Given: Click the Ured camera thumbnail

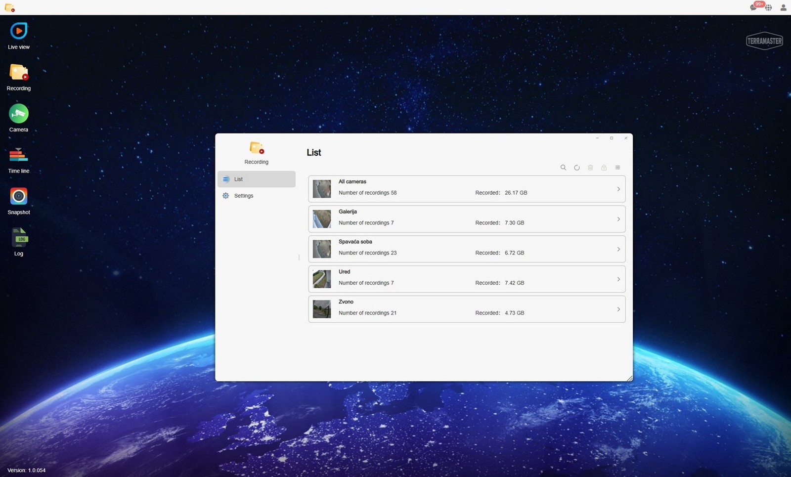Looking at the screenshot, I should pos(322,279).
